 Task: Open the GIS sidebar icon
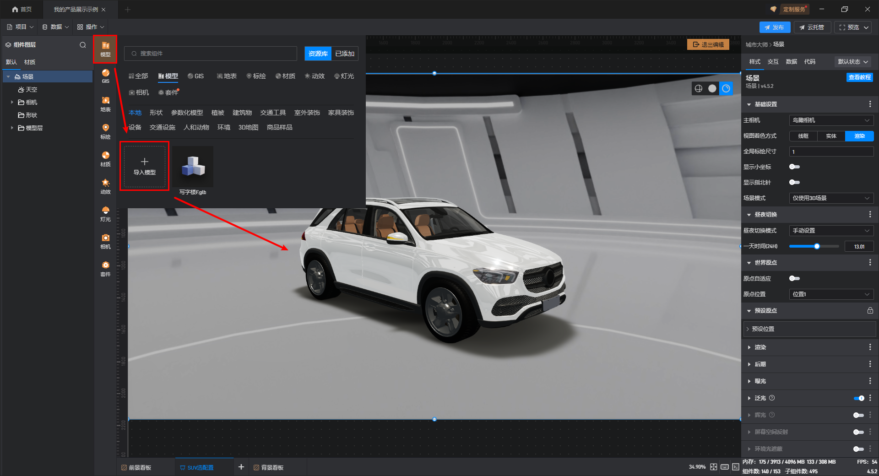(105, 76)
